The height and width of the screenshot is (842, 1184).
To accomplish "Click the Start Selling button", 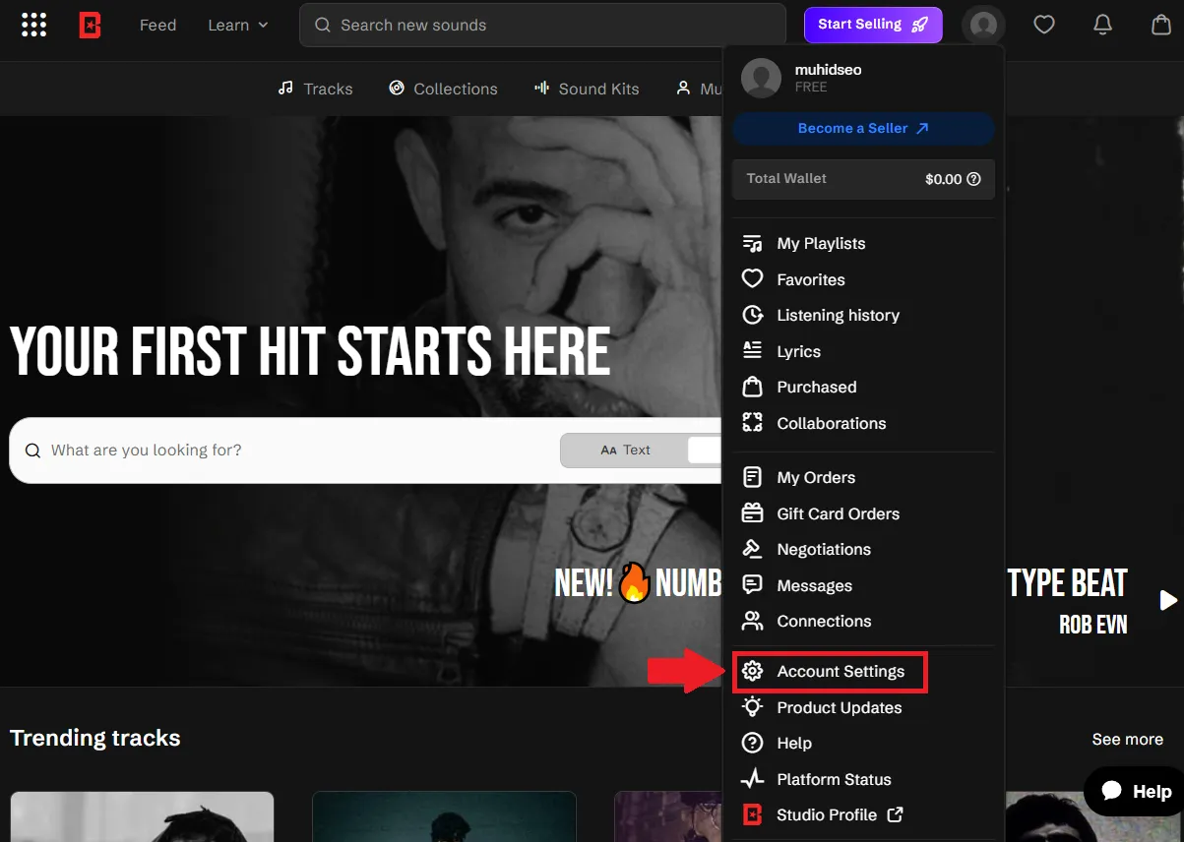I will (873, 25).
